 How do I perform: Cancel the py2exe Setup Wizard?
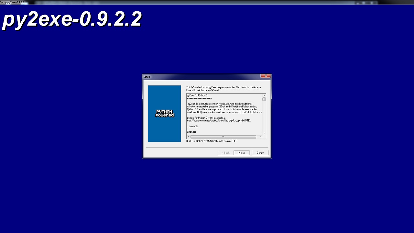coord(260,153)
